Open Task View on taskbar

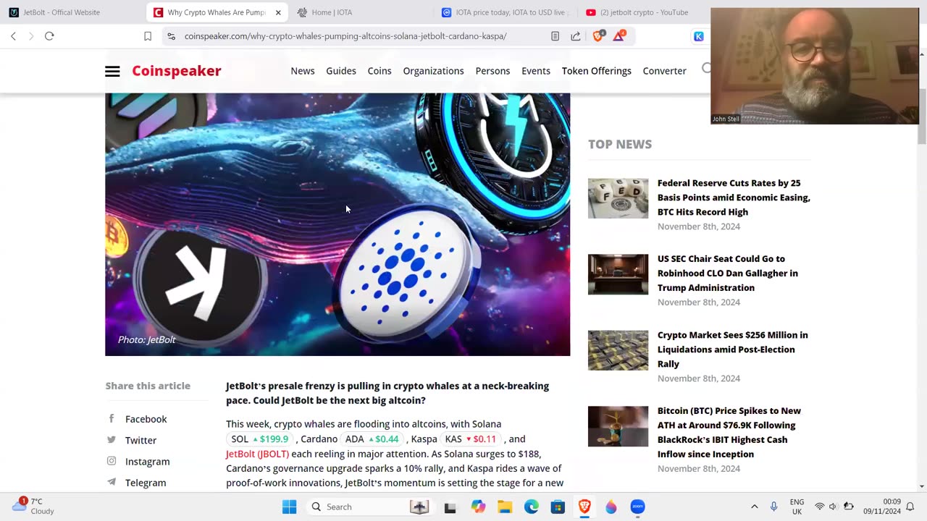coord(450,507)
